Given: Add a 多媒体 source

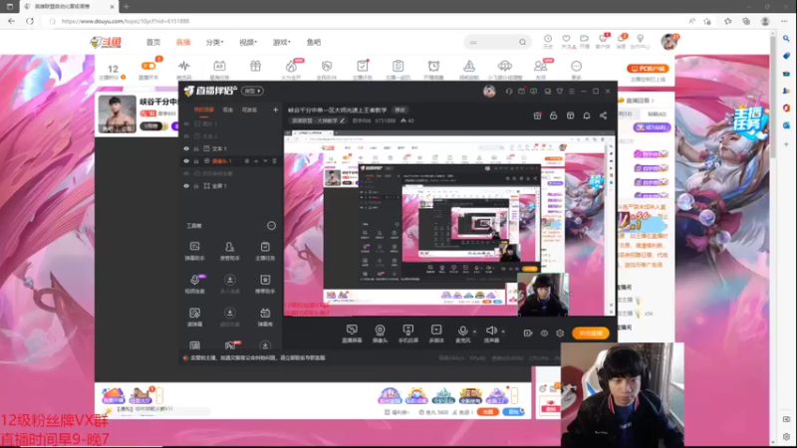Looking at the screenshot, I should pos(436,334).
